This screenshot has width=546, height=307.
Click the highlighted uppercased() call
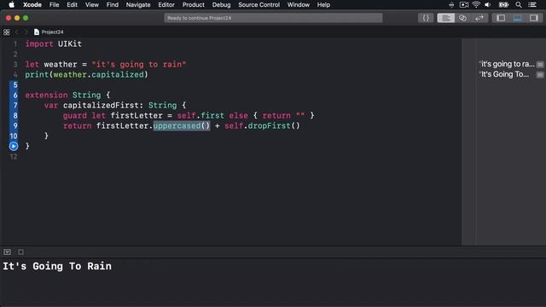pos(182,125)
